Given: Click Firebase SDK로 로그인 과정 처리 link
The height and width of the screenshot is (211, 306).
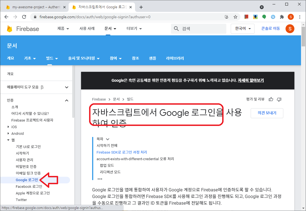Looking at the screenshot, I should point(122,152).
